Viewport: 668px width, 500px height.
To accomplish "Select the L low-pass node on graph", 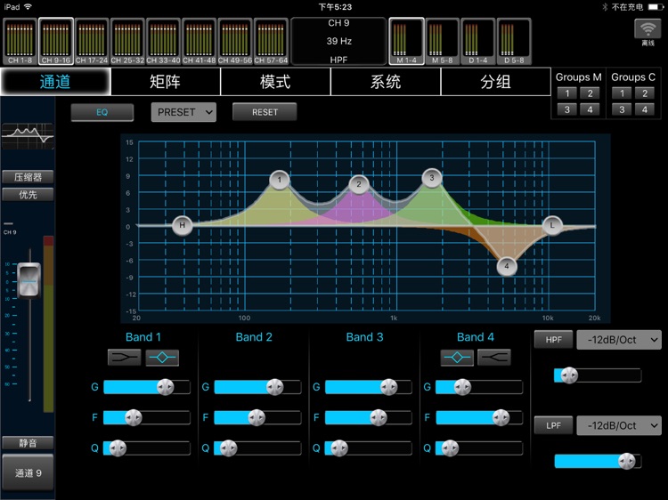I will pyautogui.click(x=552, y=225).
